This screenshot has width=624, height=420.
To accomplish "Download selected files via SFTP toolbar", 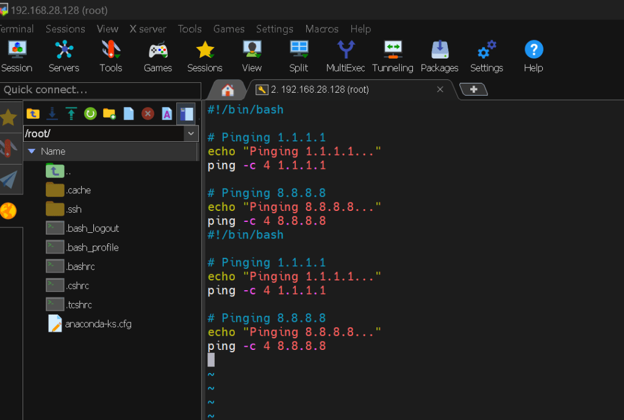I will [52, 114].
